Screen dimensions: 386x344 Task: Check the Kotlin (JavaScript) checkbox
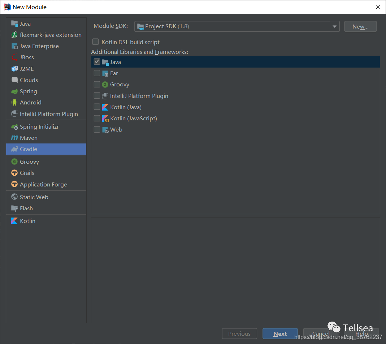pyautogui.click(x=97, y=118)
